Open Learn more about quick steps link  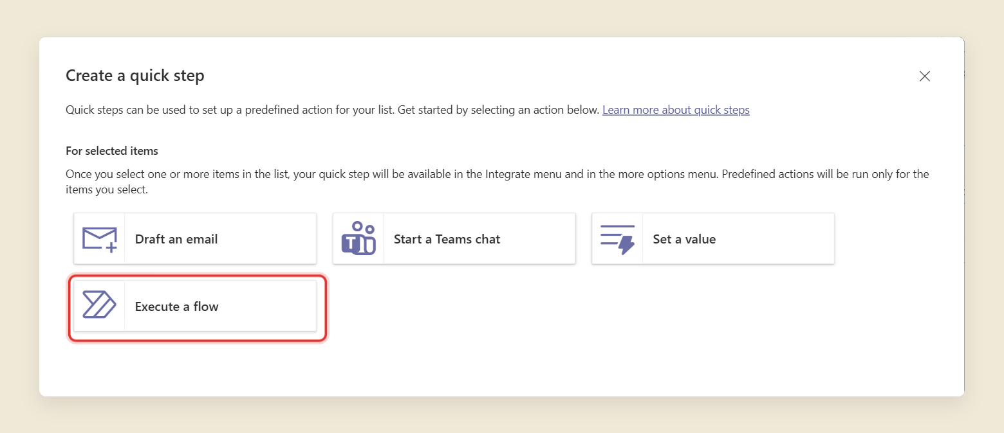pyautogui.click(x=676, y=110)
